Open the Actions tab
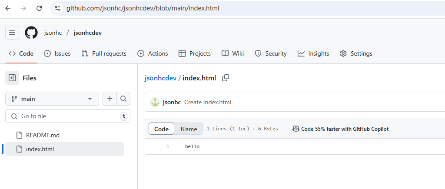The width and height of the screenshot is (445, 189). tap(153, 53)
